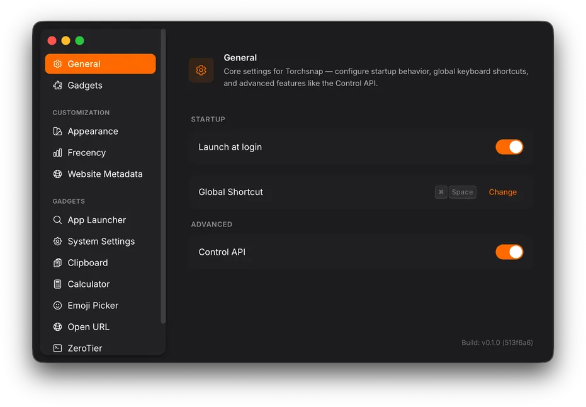Click the Control API label

pos(222,252)
